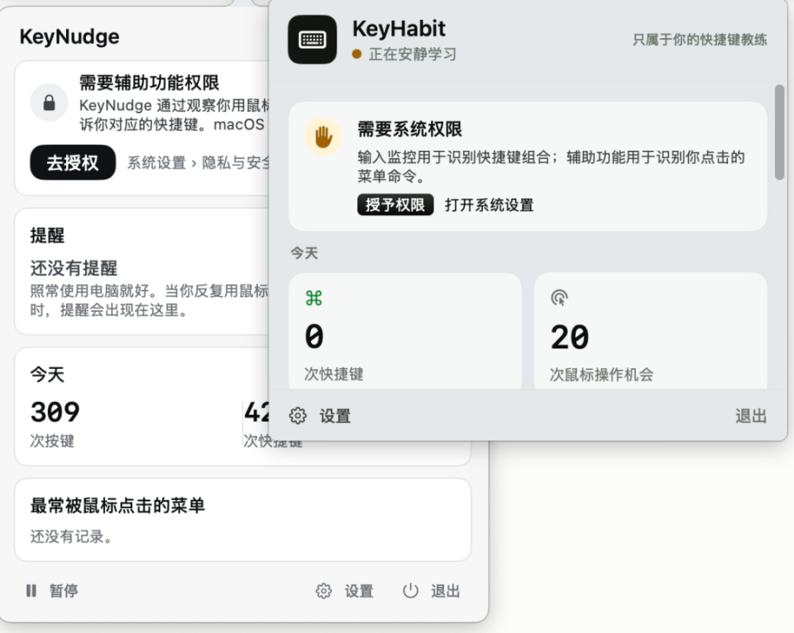Click the 0 shortcut count value
The height and width of the screenshot is (633, 794).
coord(314,336)
